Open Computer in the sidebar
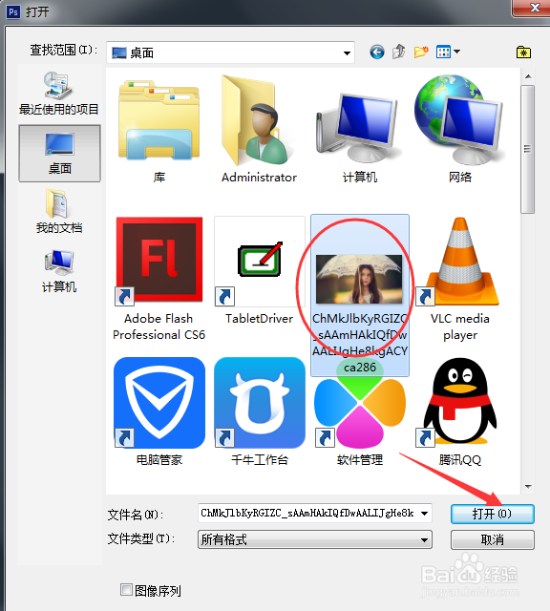 click(x=59, y=271)
